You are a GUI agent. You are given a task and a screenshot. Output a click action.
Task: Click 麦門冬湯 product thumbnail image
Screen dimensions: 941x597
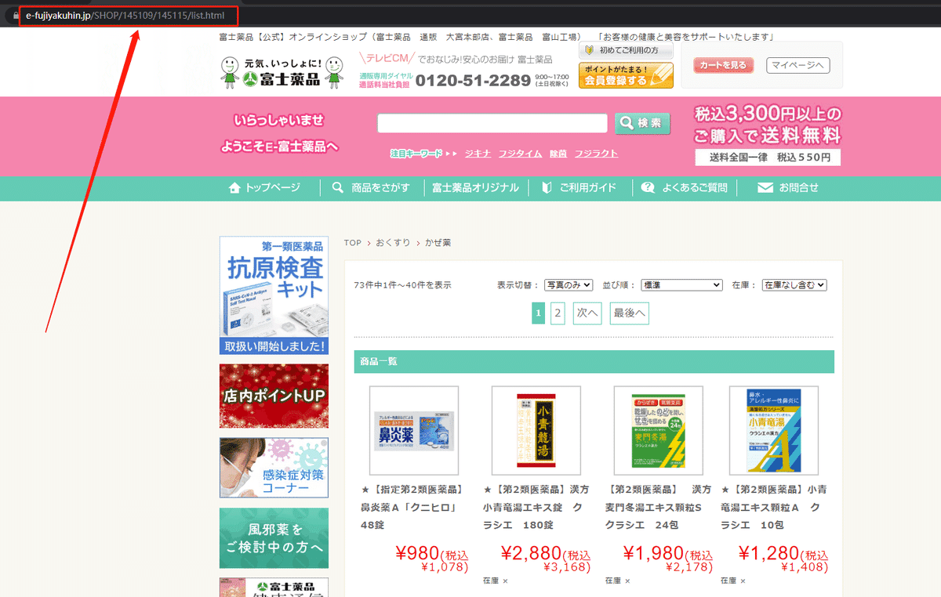click(658, 430)
